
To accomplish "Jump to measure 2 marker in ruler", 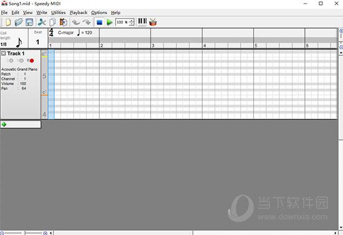I will coord(102,45).
